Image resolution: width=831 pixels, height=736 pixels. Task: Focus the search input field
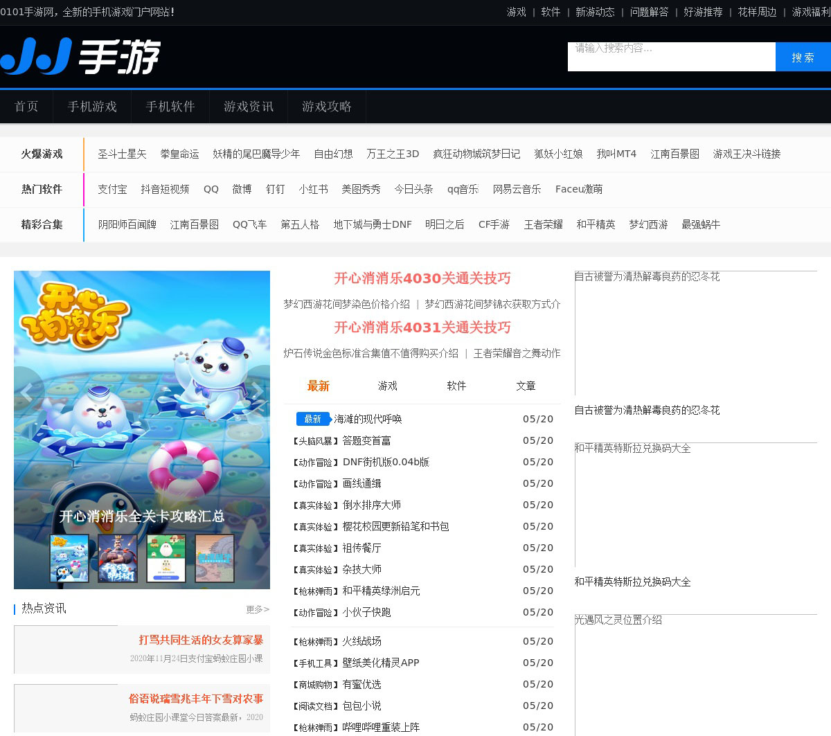click(671, 57)
